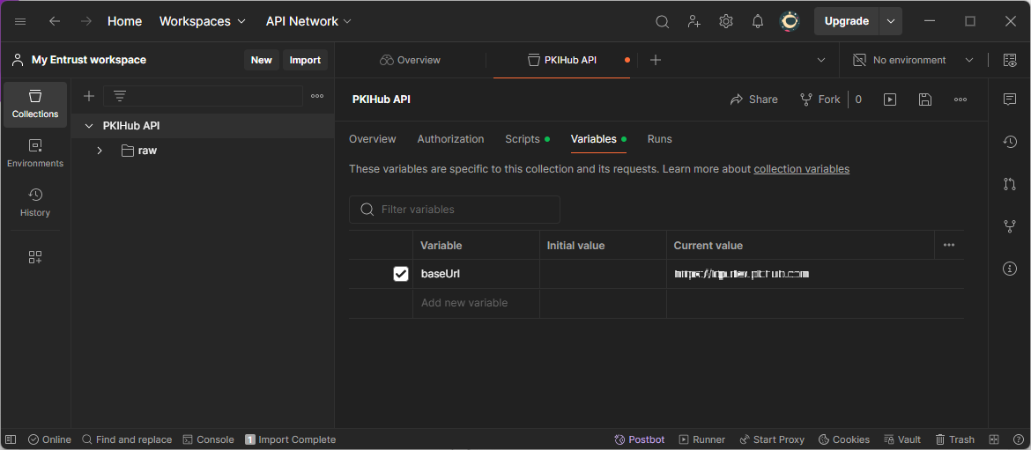Click the Run collection play icon
Image resolution: width=1031 pixels, height=450 pixels.
coord(890,100)
